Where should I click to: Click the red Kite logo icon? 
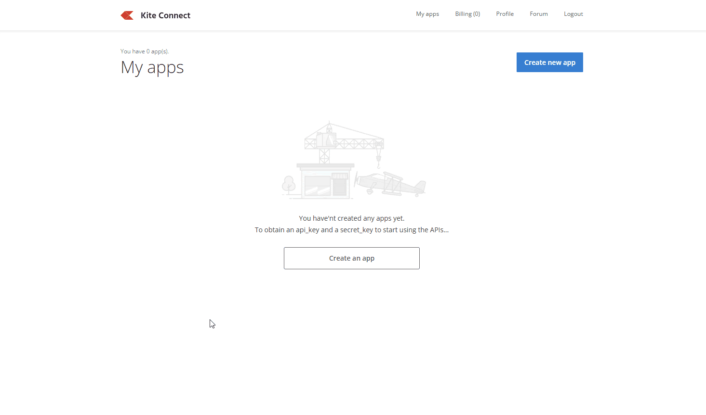(127, 15)
